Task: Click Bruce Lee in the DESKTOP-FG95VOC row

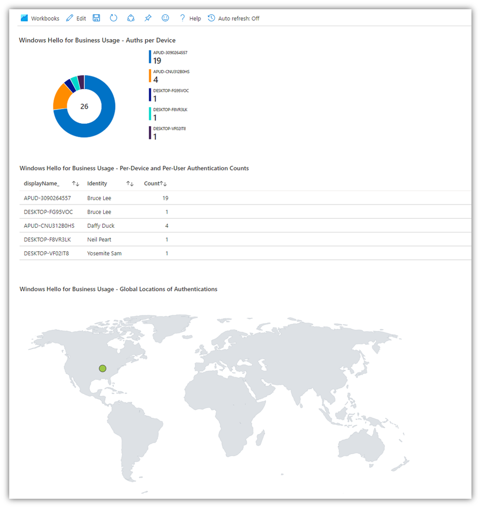Action: (99, 212)
